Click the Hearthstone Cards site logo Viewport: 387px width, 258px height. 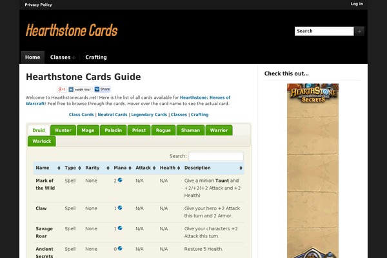click(72, 30)
